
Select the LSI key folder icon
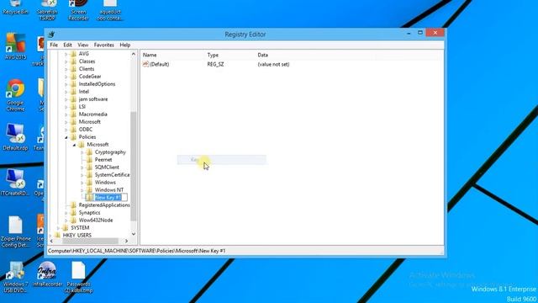(x=73, y=107)
